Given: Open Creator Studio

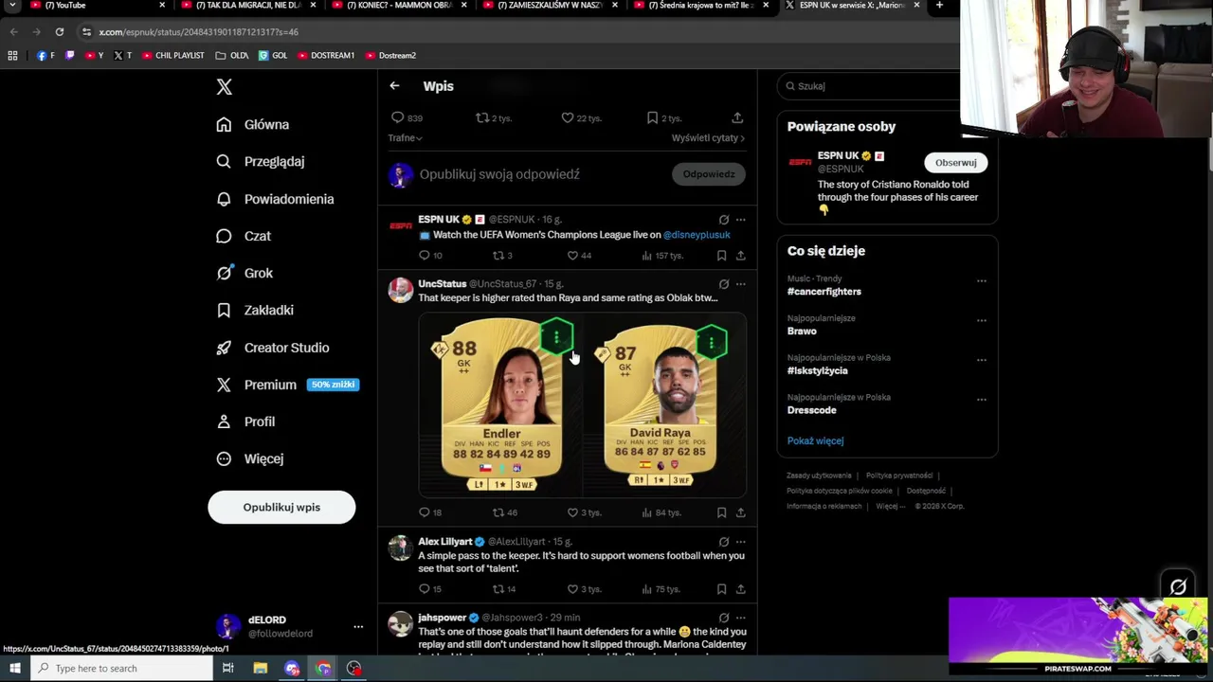Looking at the screenshot, I should [273, 348].
